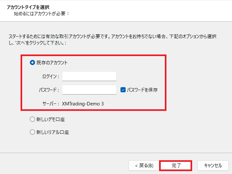This screenshot has height=174, width=232.
Task: Click the キャンセル button
Action: 213,166
